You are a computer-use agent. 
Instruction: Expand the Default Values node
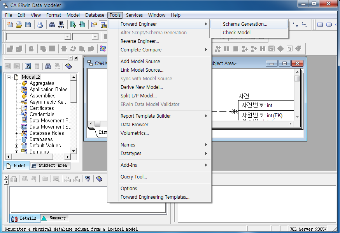(x=16, y=146)
